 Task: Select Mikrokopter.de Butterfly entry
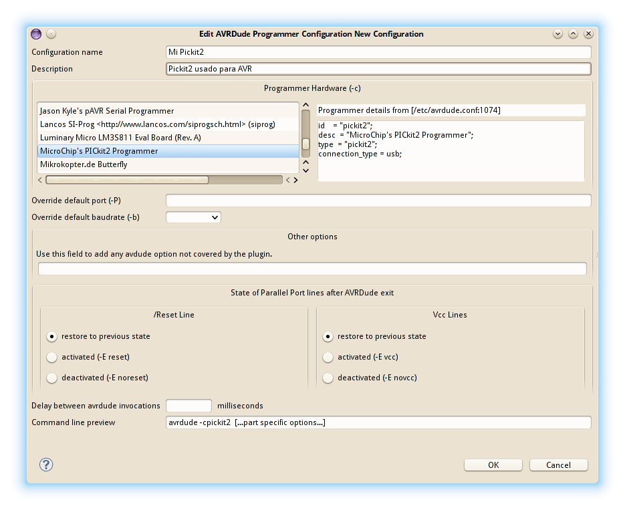coord(168,164)
